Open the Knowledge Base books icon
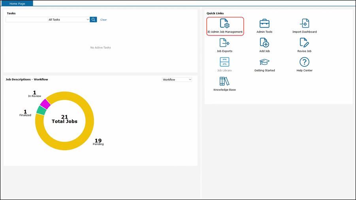The image size is (356, 200). click(x=224, y=82)
